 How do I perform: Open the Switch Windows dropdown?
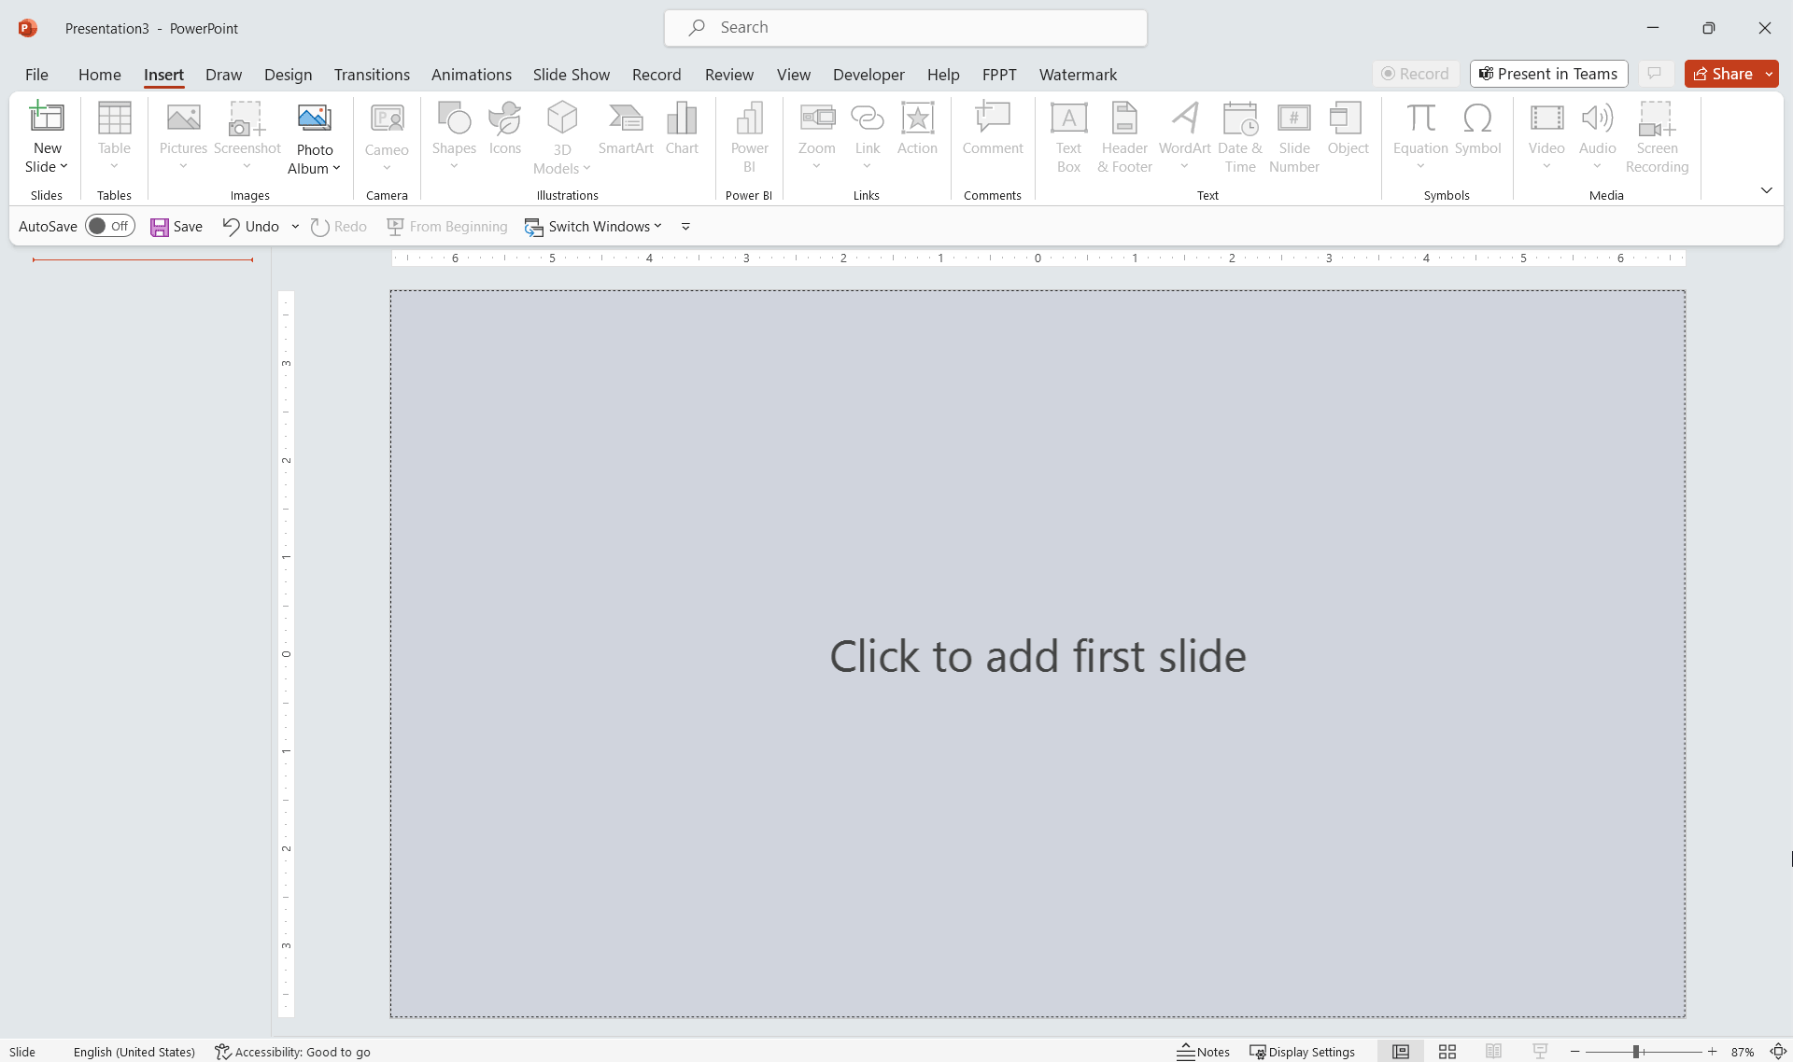(x=658, y=227)
